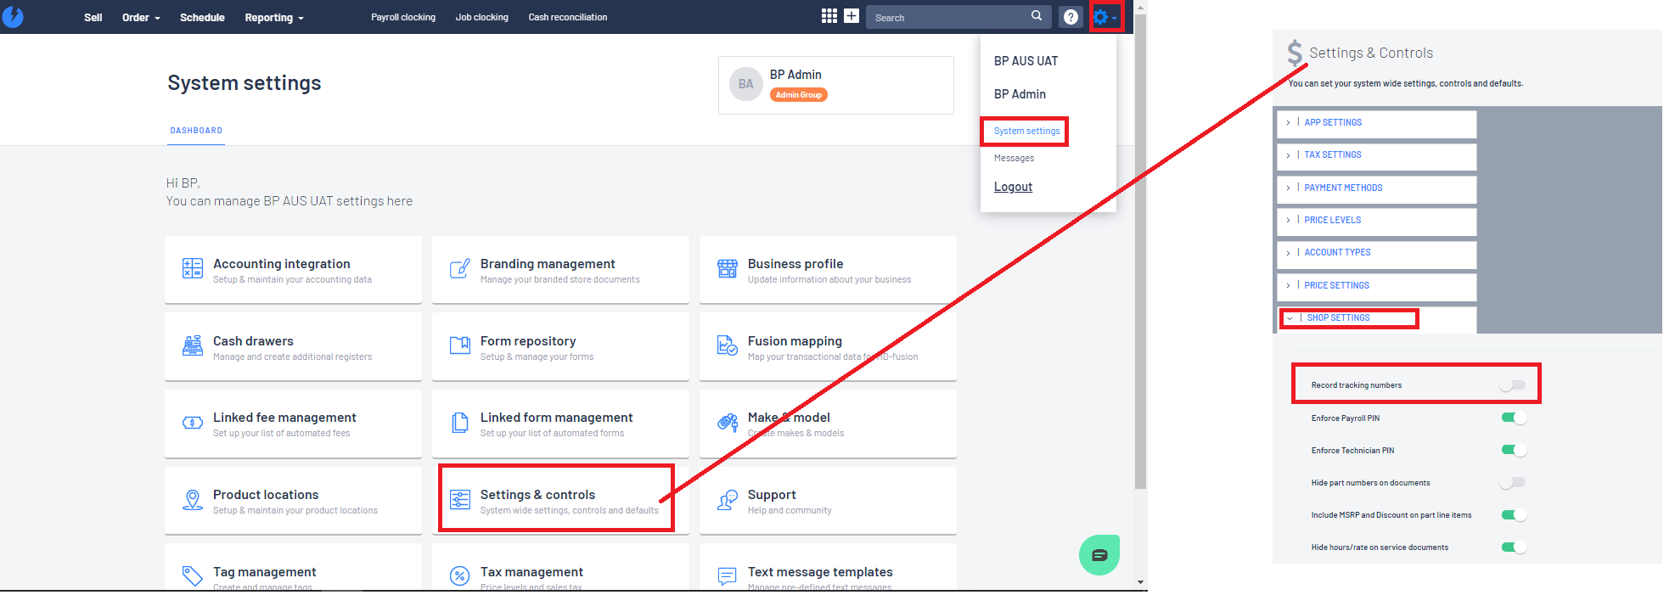Click the Text message templates icon
Image resolution: width=1675 pixels, height=595 pixels.
pyautogui.click(x=728, y=576)
